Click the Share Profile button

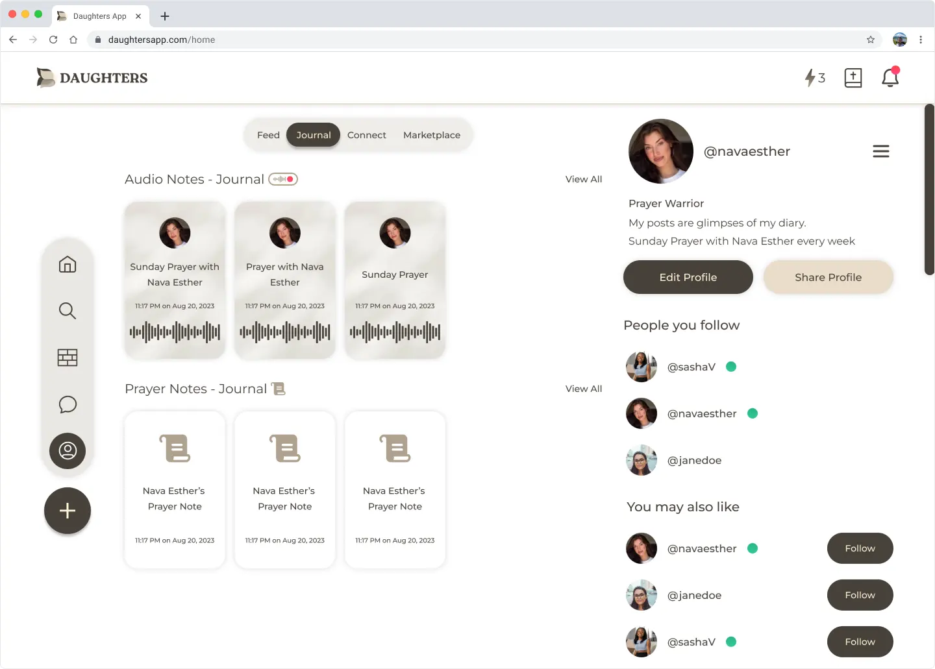click(828, 277)
